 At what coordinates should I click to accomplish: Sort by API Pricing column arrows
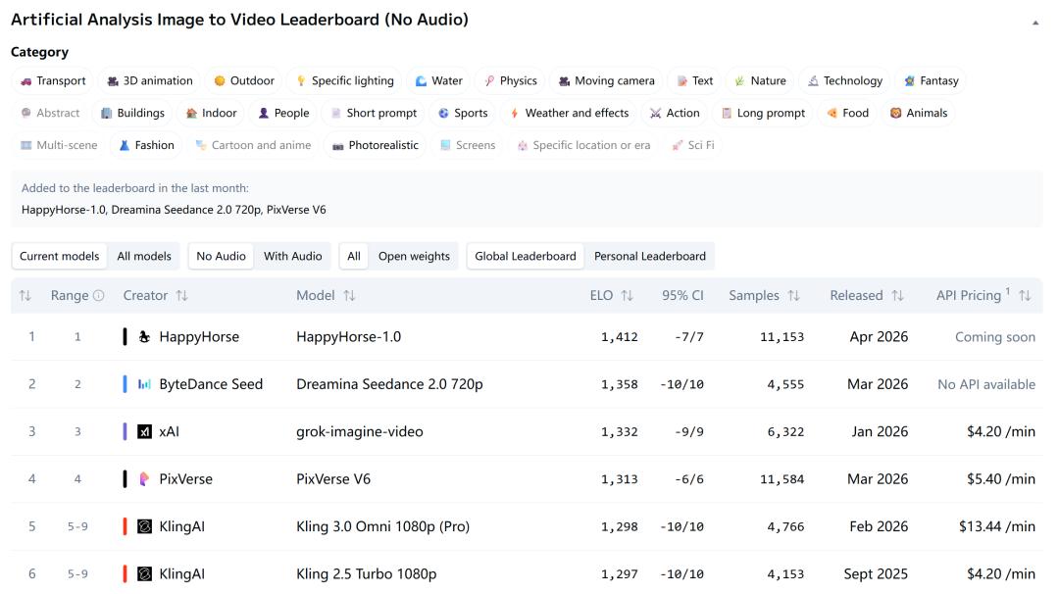[x=1025, y=295]
